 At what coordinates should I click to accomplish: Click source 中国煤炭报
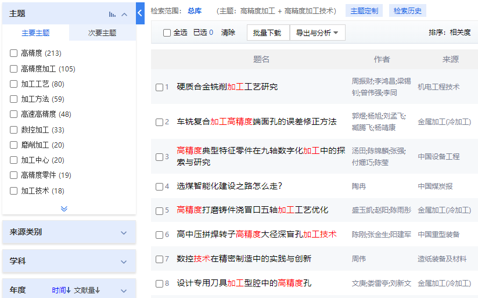click(435, 186)
